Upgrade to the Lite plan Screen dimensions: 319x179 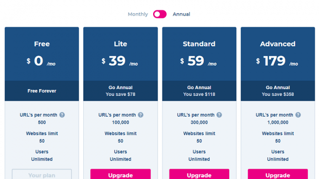pyautogui.click(x=120, y=174)
